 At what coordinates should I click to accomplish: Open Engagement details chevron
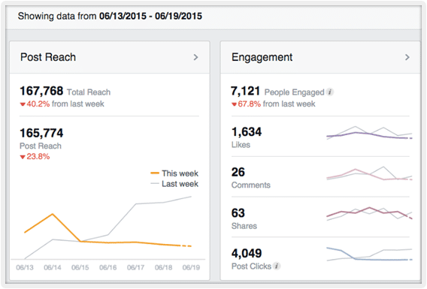[x=407, y=57]
